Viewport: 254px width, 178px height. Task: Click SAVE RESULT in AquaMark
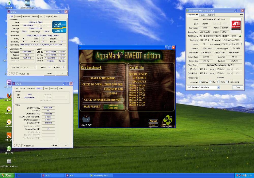(x=91, y=107)
